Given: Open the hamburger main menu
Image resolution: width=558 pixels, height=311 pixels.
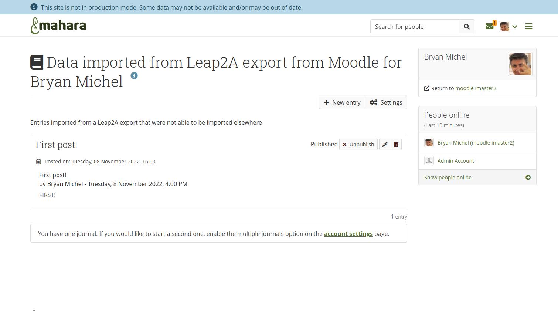Looking at the screenshot, I should (x=529, y=26).
